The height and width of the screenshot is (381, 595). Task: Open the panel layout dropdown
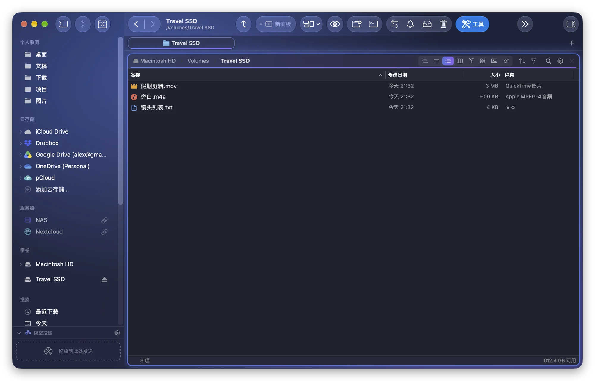(311, 24)
